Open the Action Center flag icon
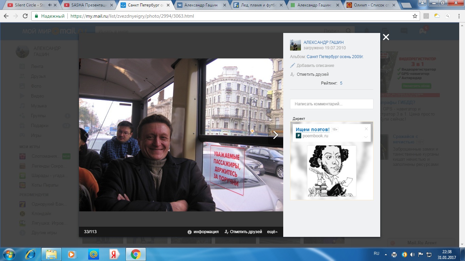The width and height of the screenshot is (465, 261). point(421,254)
